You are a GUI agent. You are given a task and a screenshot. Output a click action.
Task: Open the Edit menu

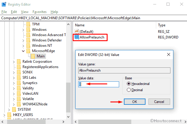pyautogui.click(x=14, y=12)
